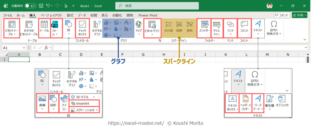Switch to the ホーム tab
The image size is (311, 126).
point(21,15)
